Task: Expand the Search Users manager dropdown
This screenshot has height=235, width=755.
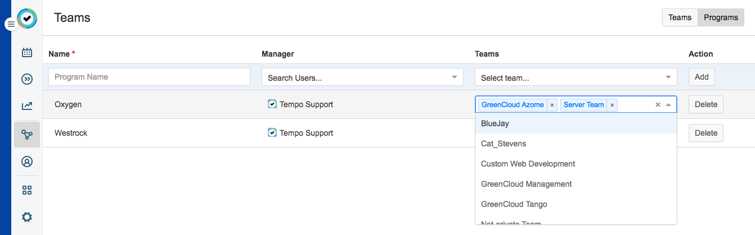Action: [455, 77]
